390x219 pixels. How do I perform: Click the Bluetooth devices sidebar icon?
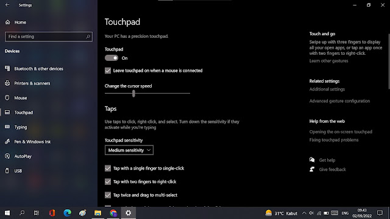click(7, 69)
